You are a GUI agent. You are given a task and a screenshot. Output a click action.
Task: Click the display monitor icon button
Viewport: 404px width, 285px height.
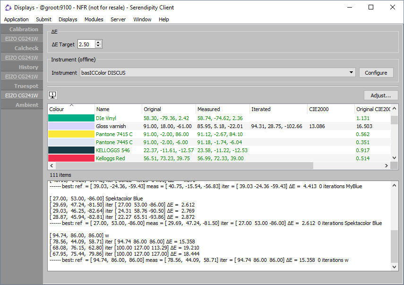click(52, 95)
